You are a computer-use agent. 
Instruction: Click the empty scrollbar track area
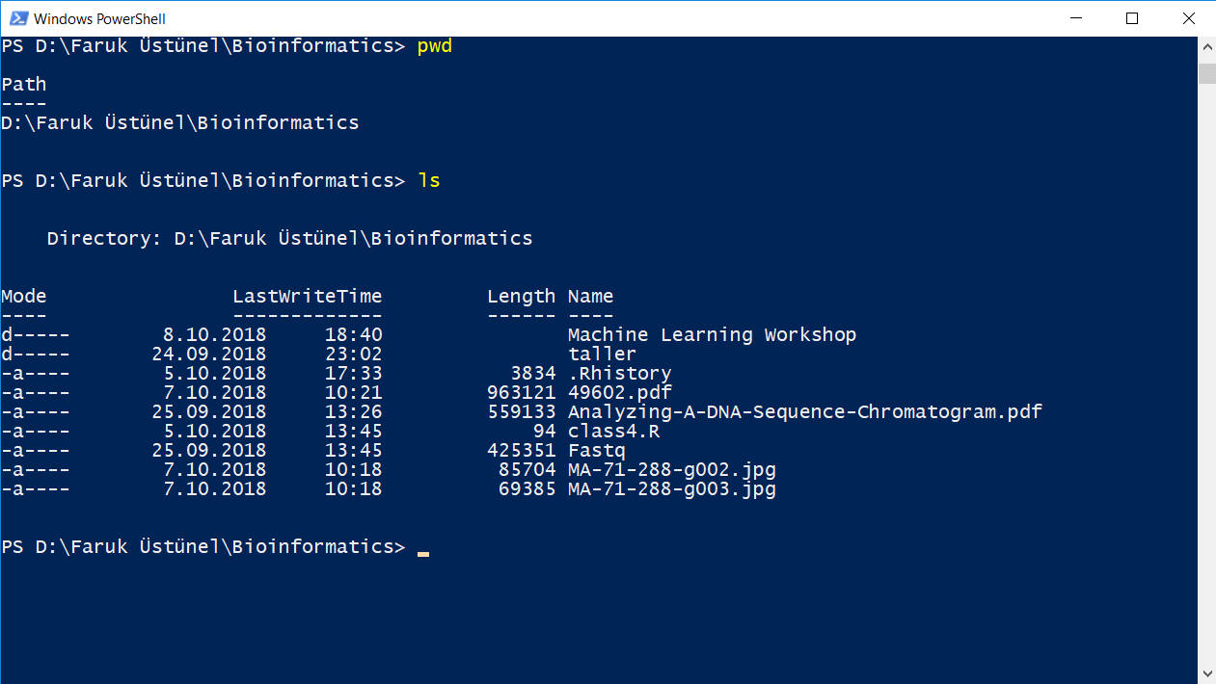[x=1206, y=374]
